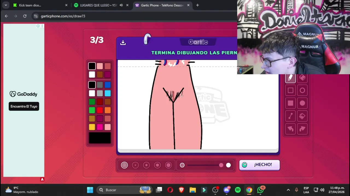The height and width of the screenshot is (196, 350).
Task: Pick the light green color swatch
Action: click(92, 110)
